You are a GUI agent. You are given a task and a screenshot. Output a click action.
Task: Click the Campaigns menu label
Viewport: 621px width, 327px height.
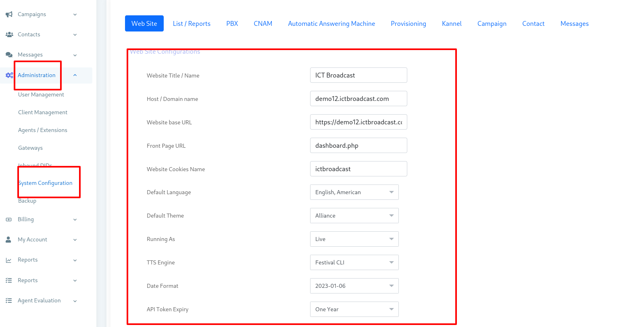[32, 14]
